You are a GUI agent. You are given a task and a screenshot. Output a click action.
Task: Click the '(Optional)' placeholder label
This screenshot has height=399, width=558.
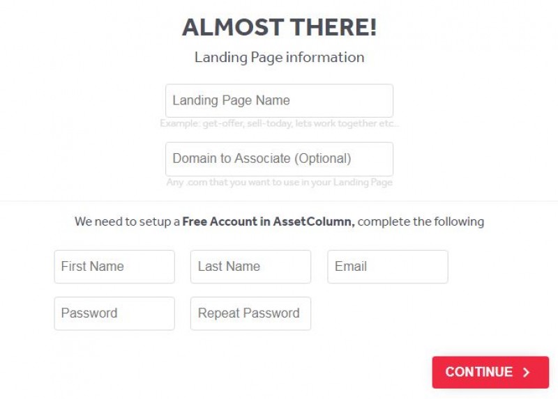pos(322,159)
